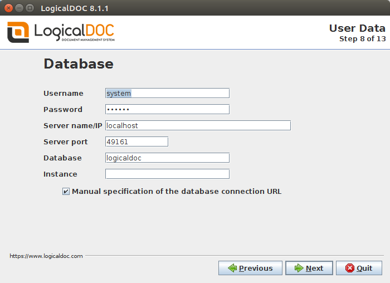
Task: Click the green back arrow on Previous
Action: click(x=232, y=268)
